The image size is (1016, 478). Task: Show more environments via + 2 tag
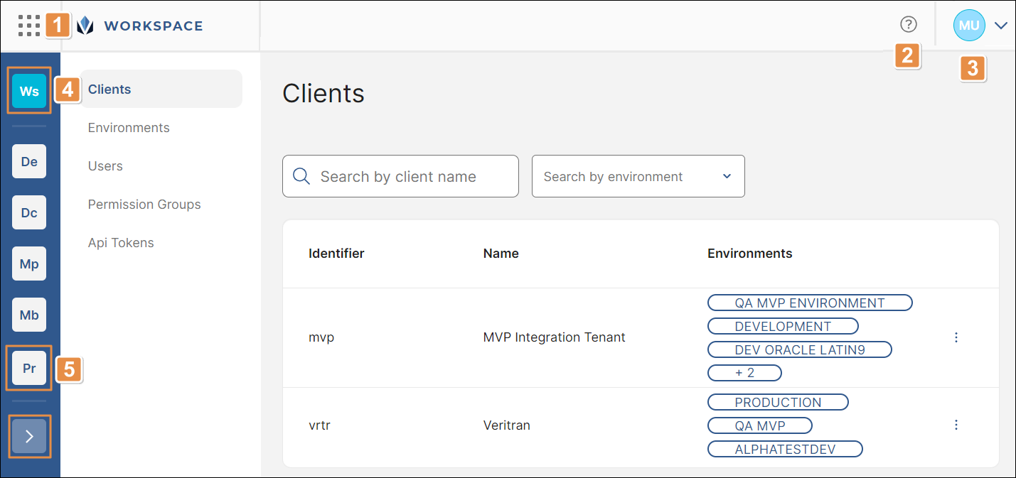pyautogui.click(x=744, y=373)
